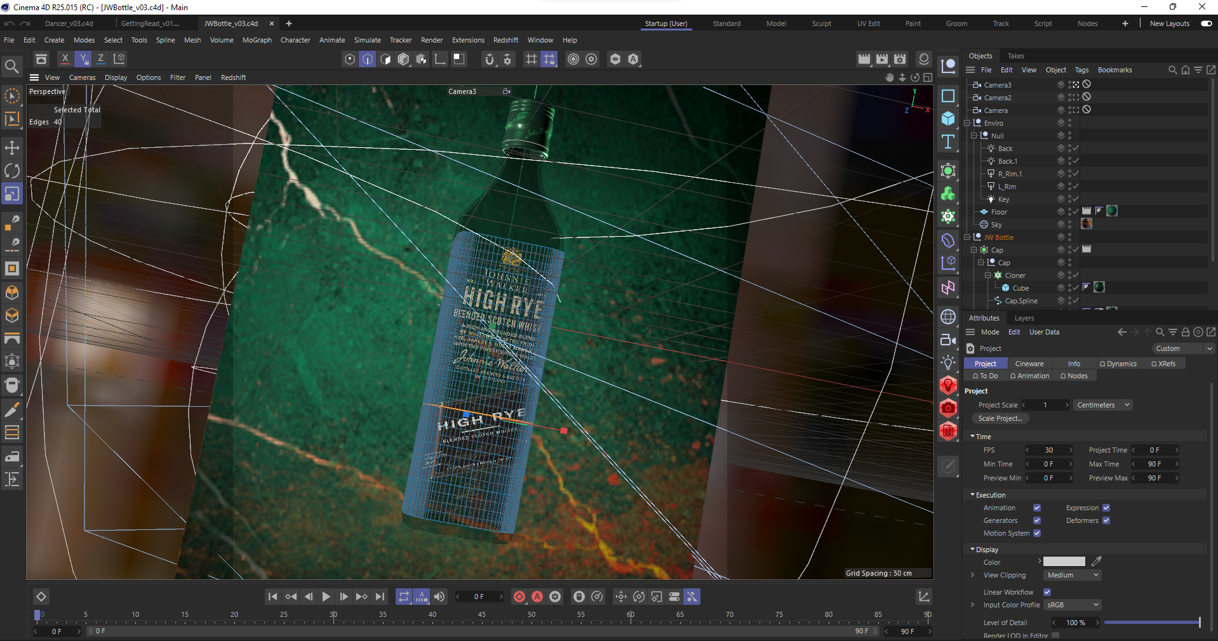Open the View Clipping Medium dropdown
Image resolution: width=1218 pixels, height=641 pixels.
point(1072,575)
